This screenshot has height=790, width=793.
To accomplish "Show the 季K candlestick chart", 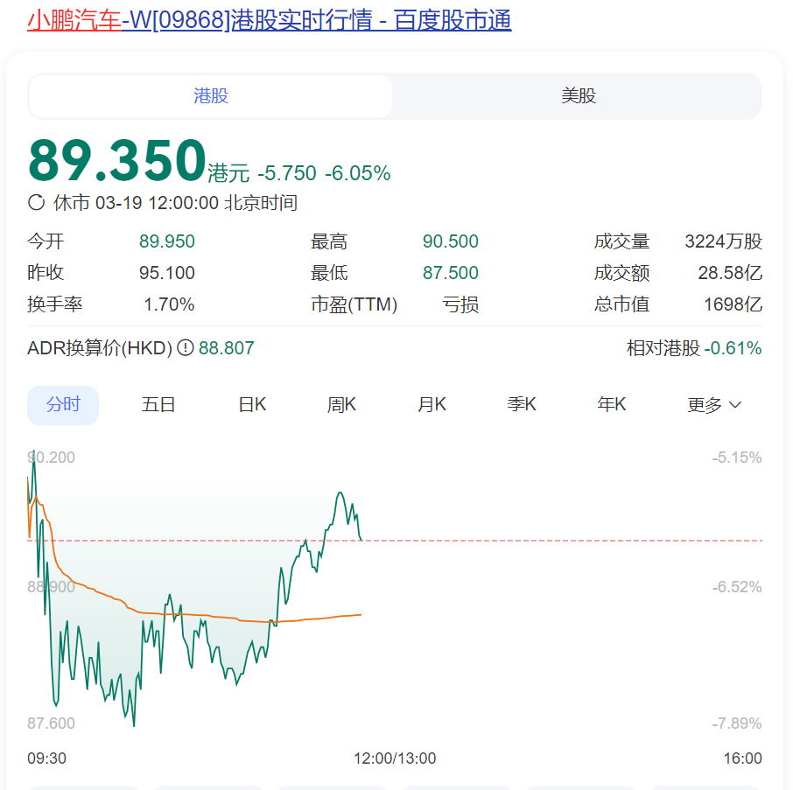I will (x=522, y=405).
